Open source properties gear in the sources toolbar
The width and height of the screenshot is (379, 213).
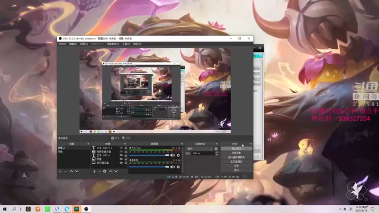(x=105, y=171)
